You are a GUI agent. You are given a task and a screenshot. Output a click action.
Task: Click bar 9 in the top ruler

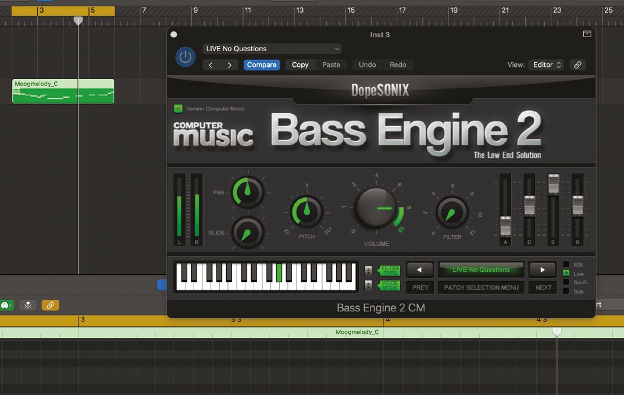pos(195,10)
